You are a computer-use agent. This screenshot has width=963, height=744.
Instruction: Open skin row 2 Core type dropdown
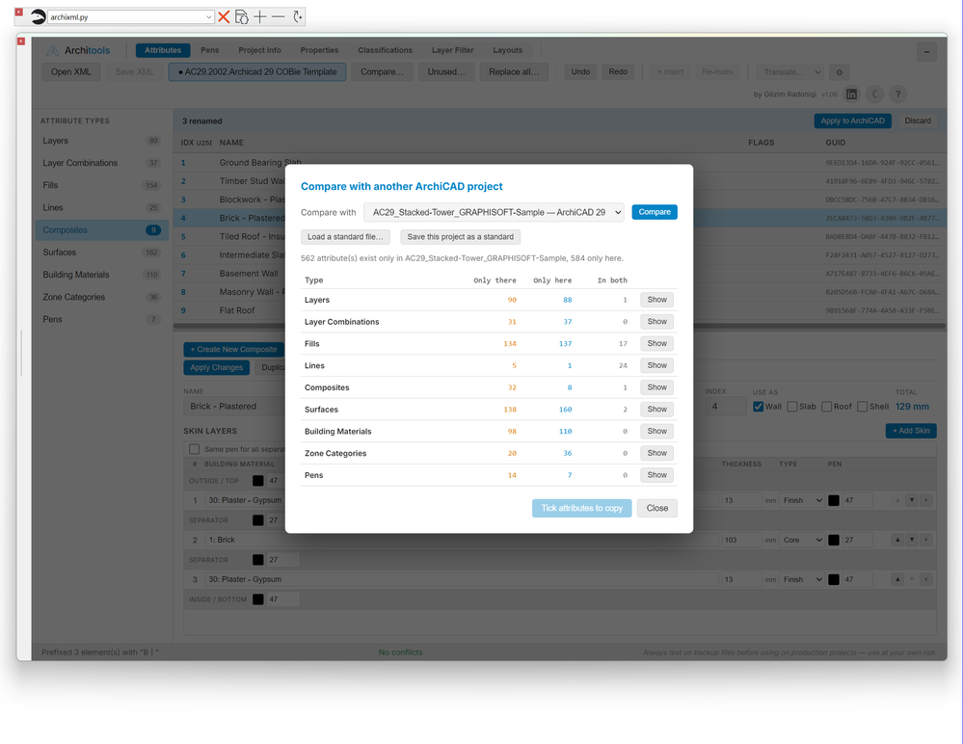[802, 540]
